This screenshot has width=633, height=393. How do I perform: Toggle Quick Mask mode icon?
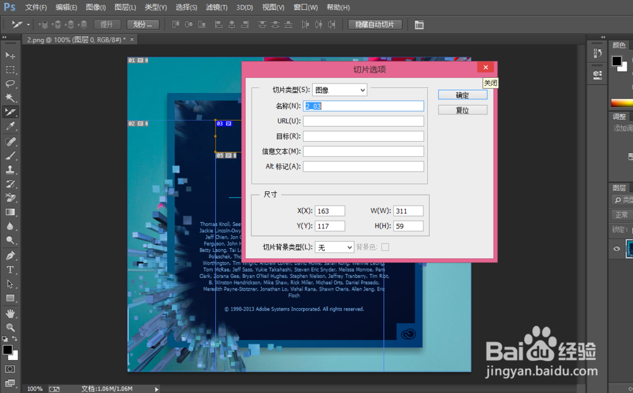[10, 369]
